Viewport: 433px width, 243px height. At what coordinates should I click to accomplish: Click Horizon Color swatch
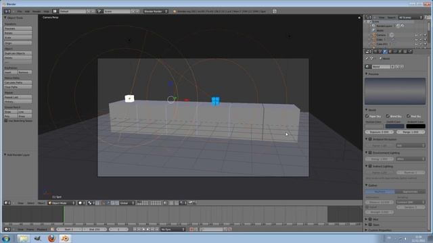click(x=374, y=126)
